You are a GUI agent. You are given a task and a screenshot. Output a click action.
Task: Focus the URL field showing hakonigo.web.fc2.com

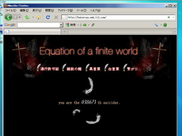(x=116, y=17)
